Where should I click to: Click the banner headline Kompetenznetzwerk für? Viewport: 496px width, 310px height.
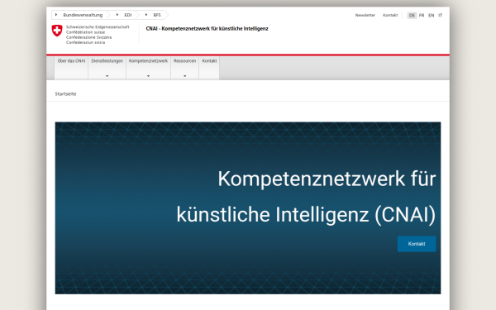coord(327,179)
